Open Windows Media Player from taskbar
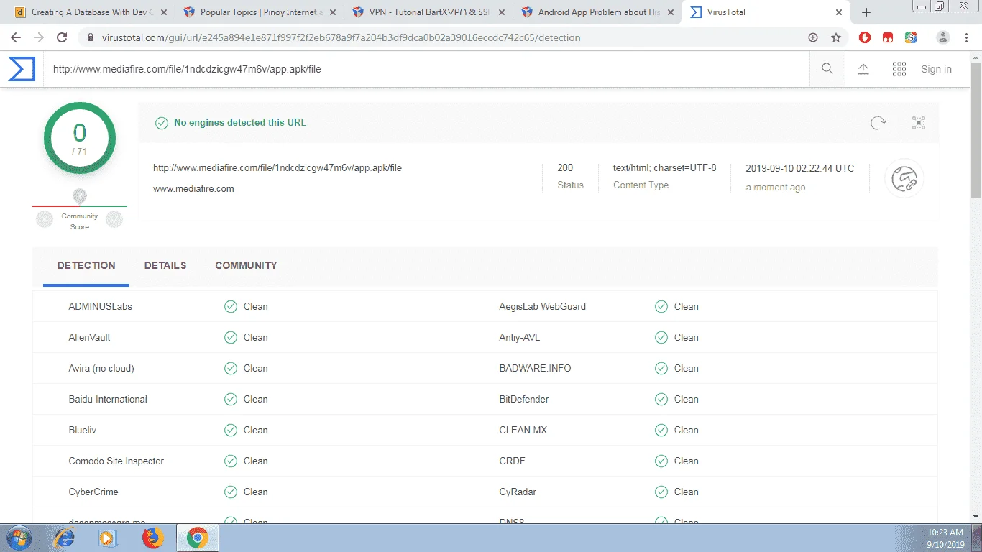 click(108, 538)
